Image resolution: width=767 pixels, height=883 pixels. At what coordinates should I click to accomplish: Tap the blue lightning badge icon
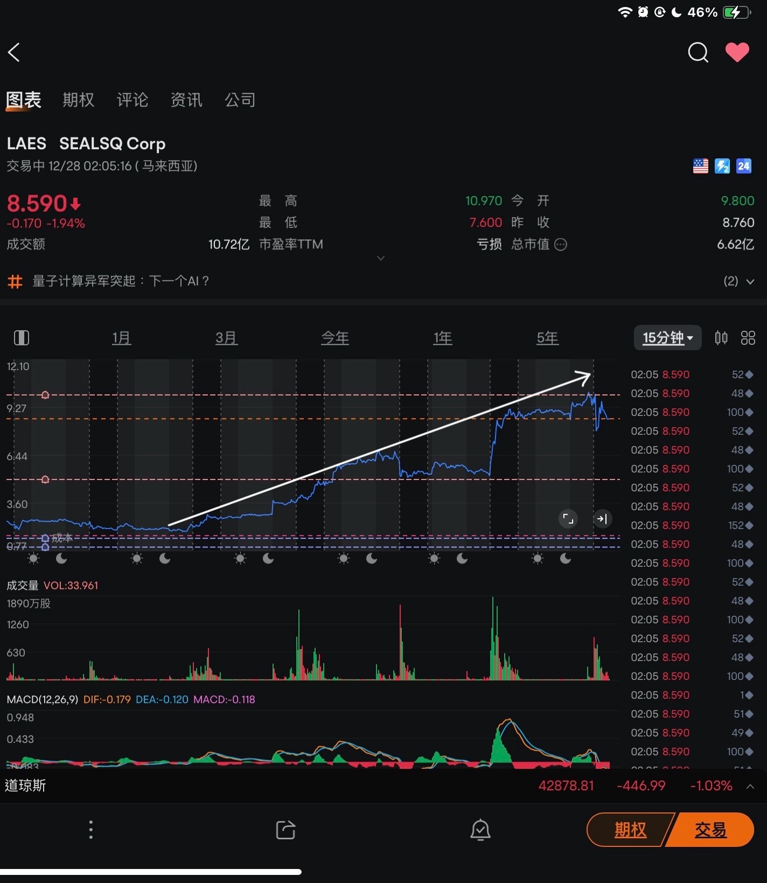pos(722,166)
